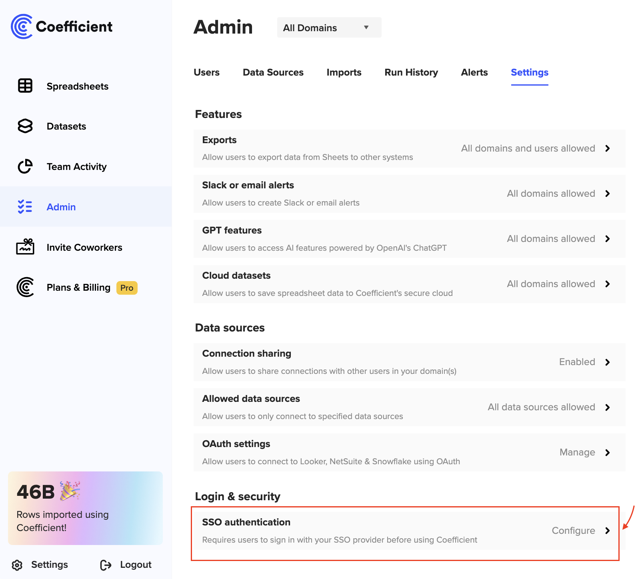Open the Connection sharing chevron arrow
The height and width of the screenshot is (579, 640).
coord(607,362)
